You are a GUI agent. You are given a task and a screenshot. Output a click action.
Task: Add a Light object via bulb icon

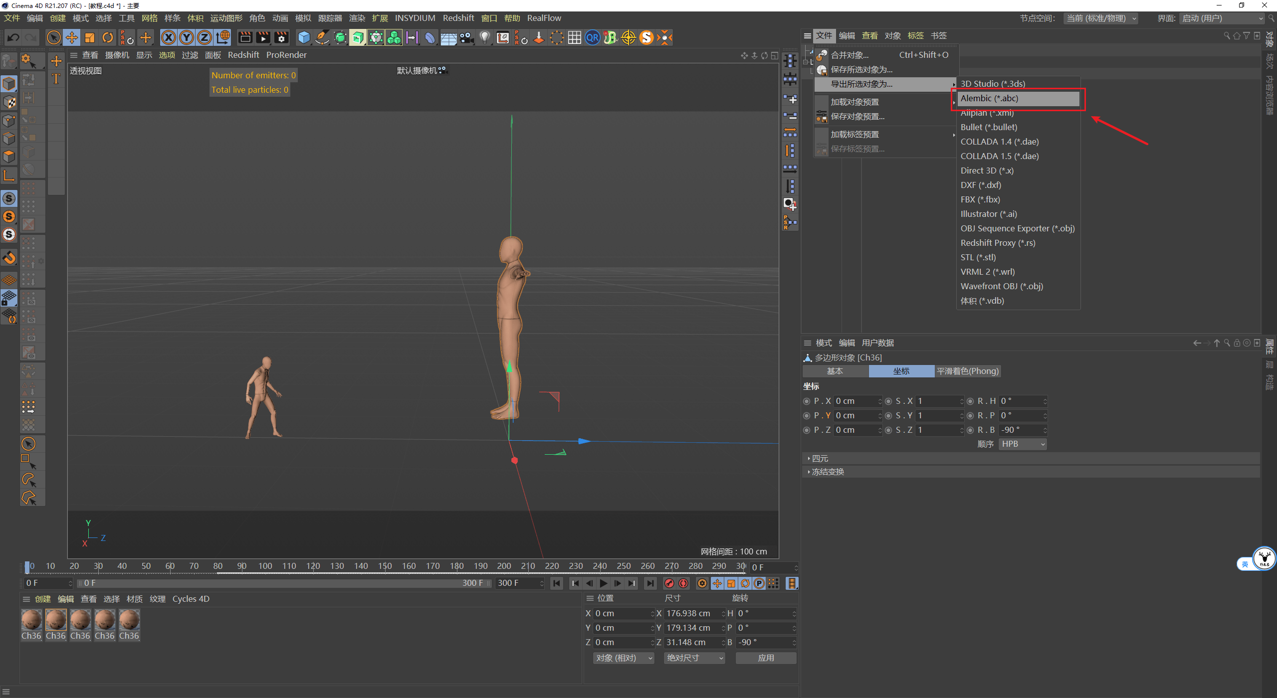pos(484,37)
